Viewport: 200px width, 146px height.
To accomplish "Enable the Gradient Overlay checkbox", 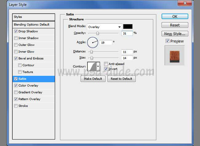I will click(x=16, y=92).
